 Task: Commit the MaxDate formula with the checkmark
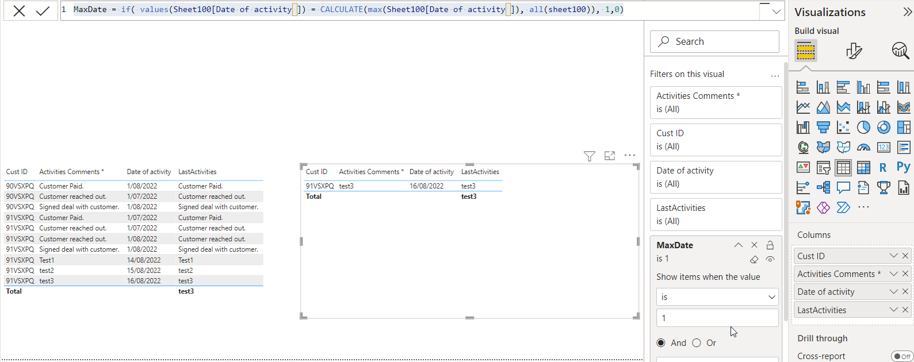tap(43, 11)
